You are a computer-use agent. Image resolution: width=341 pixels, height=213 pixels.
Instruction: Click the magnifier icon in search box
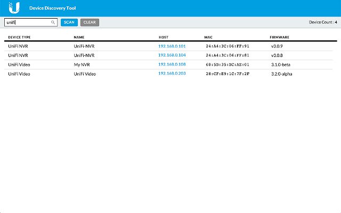point(53,22)
